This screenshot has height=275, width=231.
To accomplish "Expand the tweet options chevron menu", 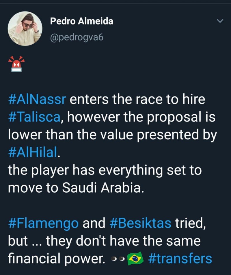I will [x=220, y=21].
